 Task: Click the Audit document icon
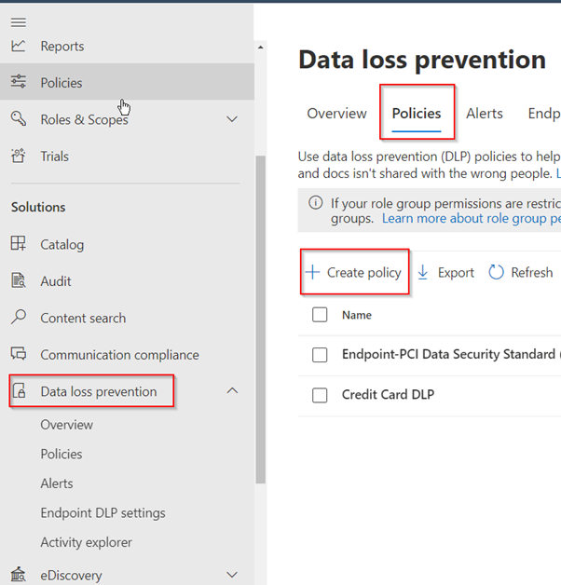19,281
